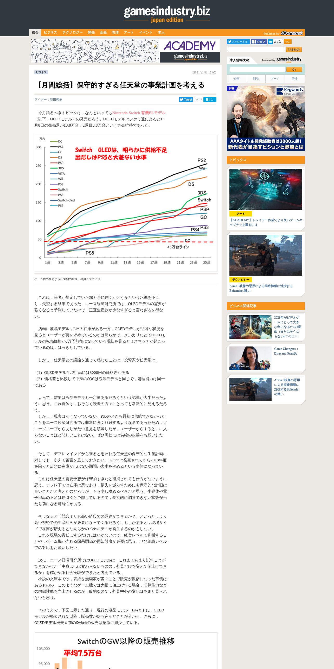
Task: Select the 企画 job category tab
Action: [x=236, y=79]
